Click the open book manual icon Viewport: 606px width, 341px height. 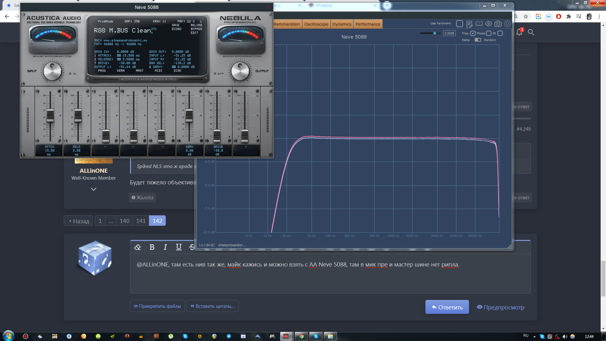pyautogui.click(x=479, y=24)
